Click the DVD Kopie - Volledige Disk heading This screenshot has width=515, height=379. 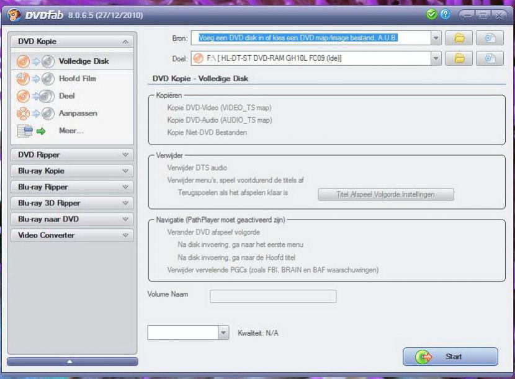(x=200, y=79)
